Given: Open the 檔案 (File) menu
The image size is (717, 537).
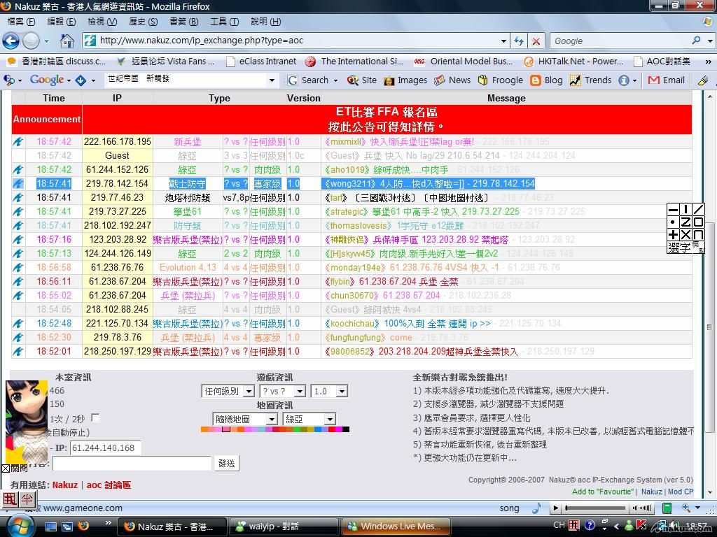Looking at the screenshot, I should 21,22.
